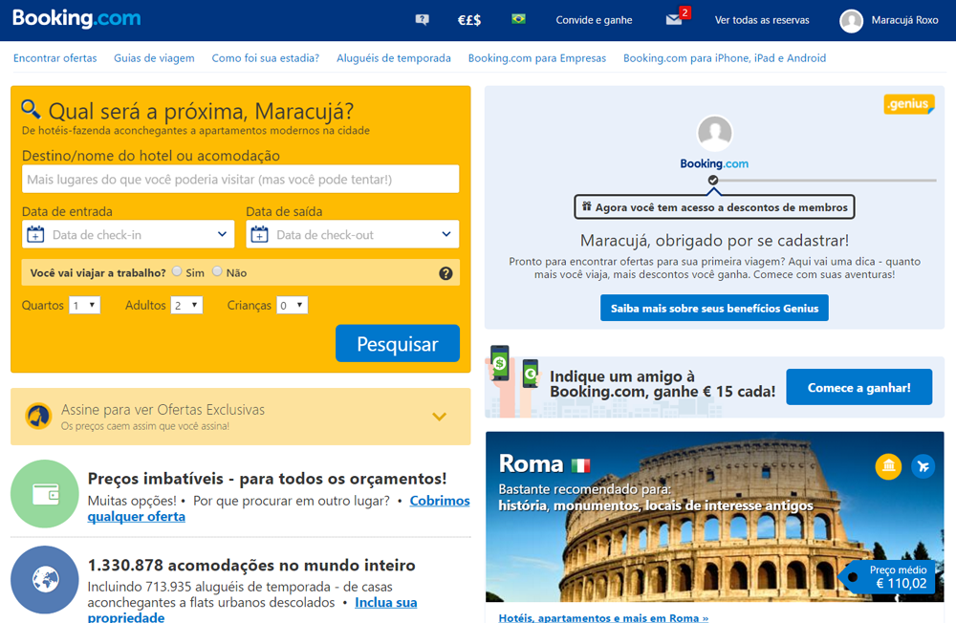Click the Roma Colosseum photo
Image resolution: width=956 pixels, height=623 pixels.
(714, 517)
